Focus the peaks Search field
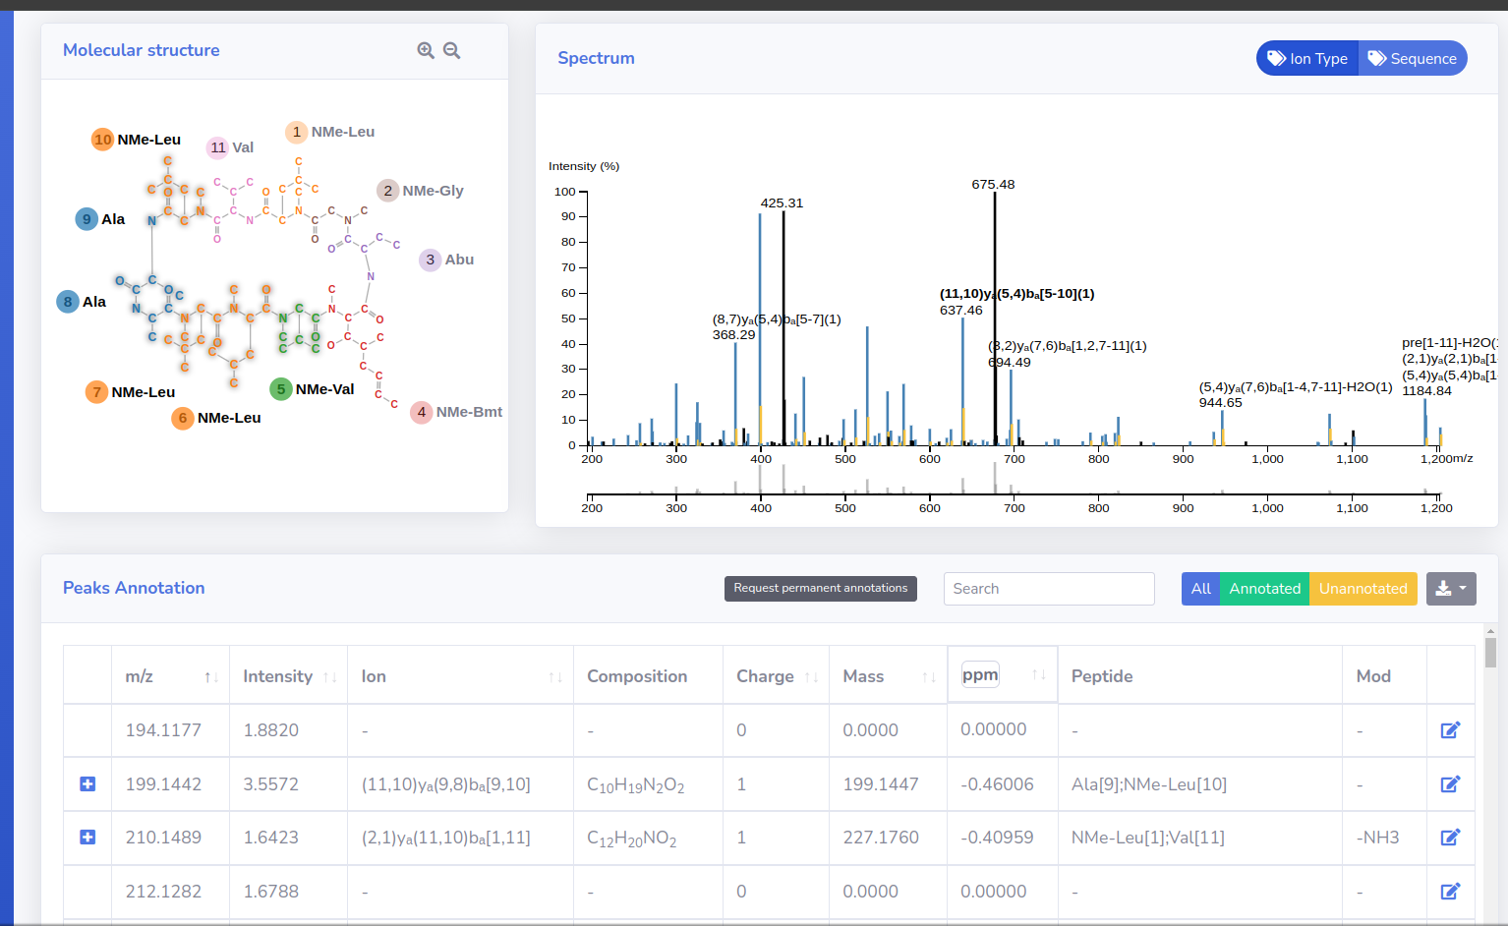The image size is (1508, 926). [1048, 589]
